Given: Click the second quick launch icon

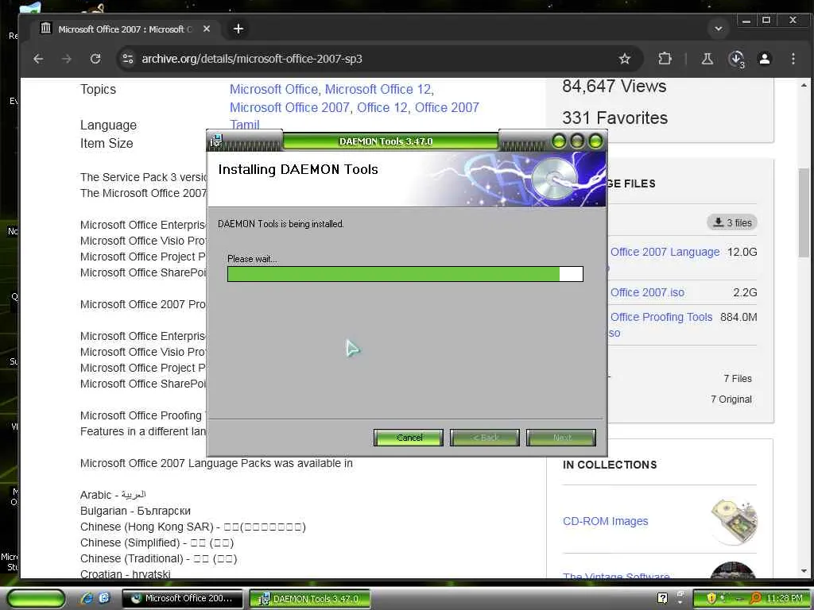Looking at the screenshot, I should coord(103,598).
